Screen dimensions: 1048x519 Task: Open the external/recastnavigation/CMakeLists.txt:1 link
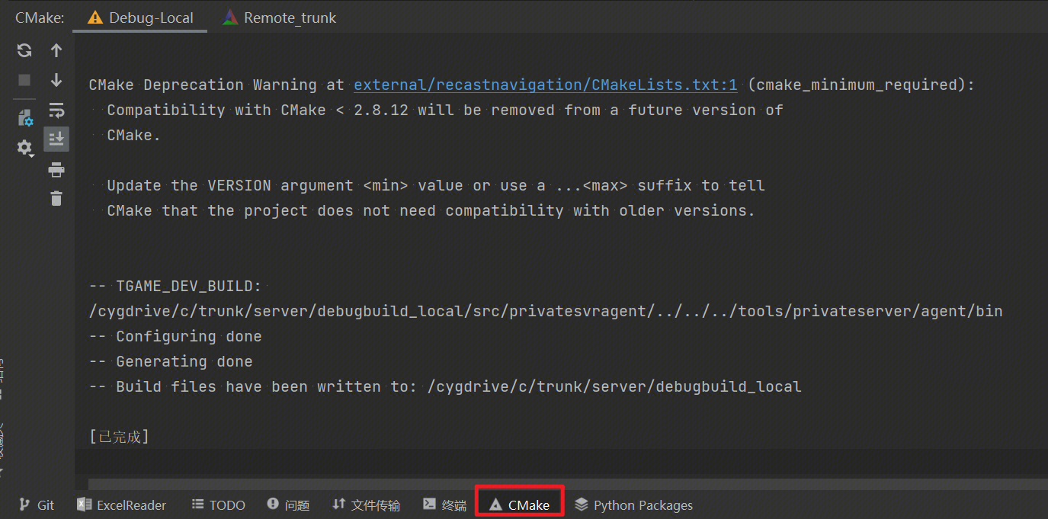[x=546, y=85]
